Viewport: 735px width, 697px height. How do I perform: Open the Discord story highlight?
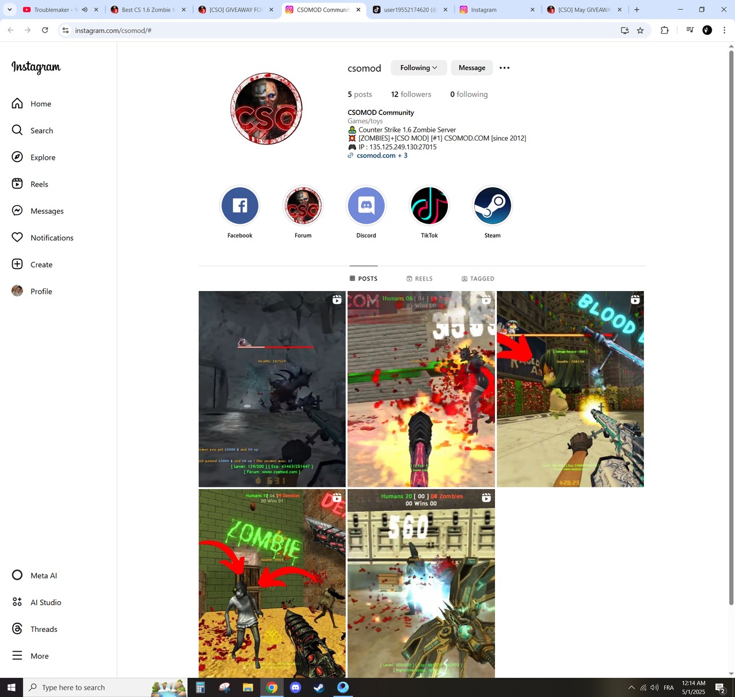click(366, 206)
